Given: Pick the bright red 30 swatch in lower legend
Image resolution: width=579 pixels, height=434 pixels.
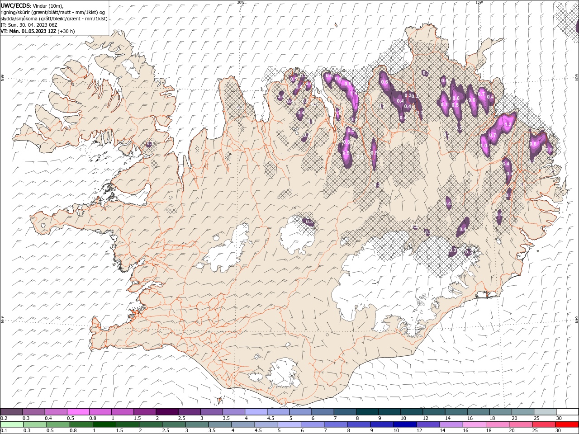Looking at the screenshot, I should coord(567,425).
